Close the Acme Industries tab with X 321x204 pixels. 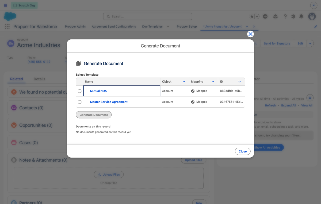click(254, 27)
